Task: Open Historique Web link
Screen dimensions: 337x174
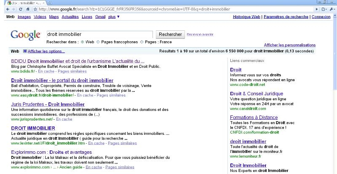Action: (x=246, y=17)
